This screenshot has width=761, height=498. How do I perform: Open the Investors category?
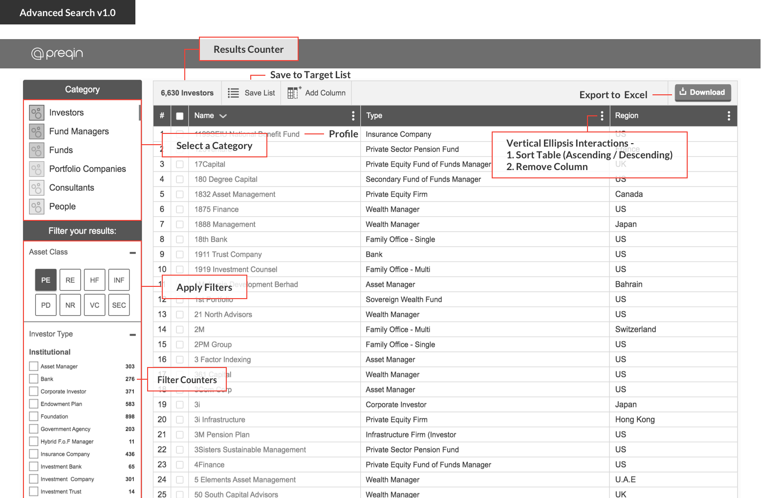coord(66,112)
